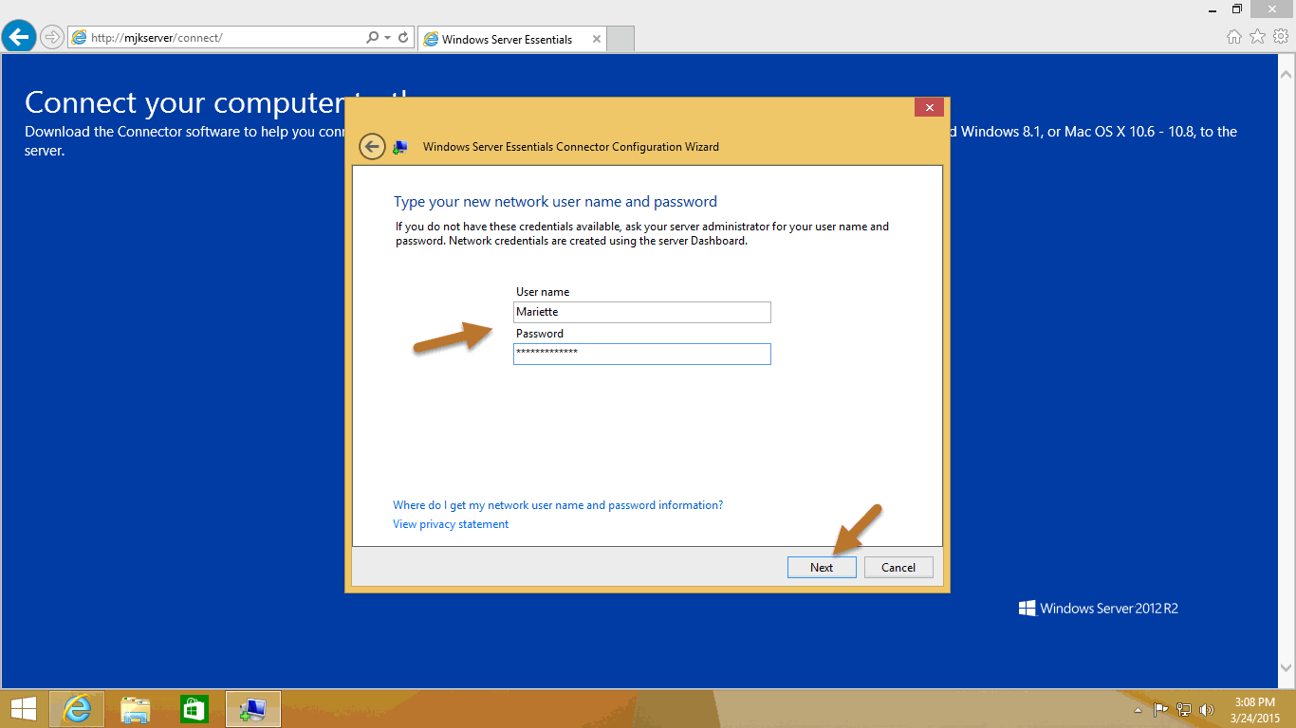Show hidden system tray icons

(x=1139, y=710)
